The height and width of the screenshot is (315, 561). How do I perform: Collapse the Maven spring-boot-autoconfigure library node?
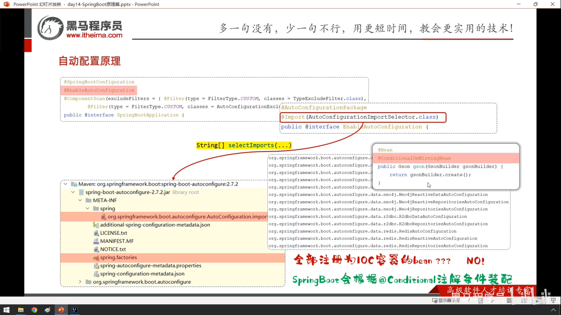pyautogui.click(x=66, y=184)
